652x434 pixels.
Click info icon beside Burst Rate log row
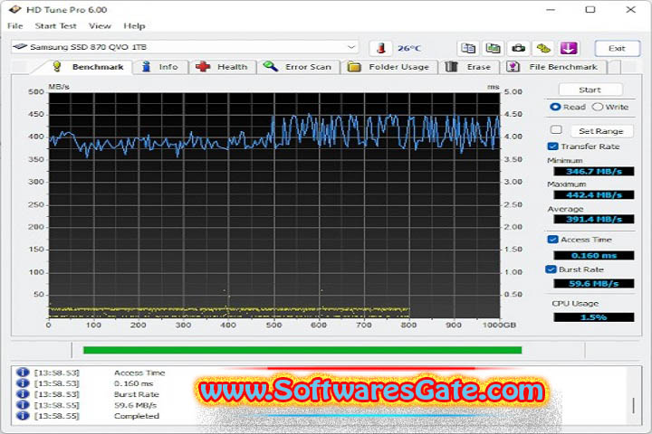23,393
